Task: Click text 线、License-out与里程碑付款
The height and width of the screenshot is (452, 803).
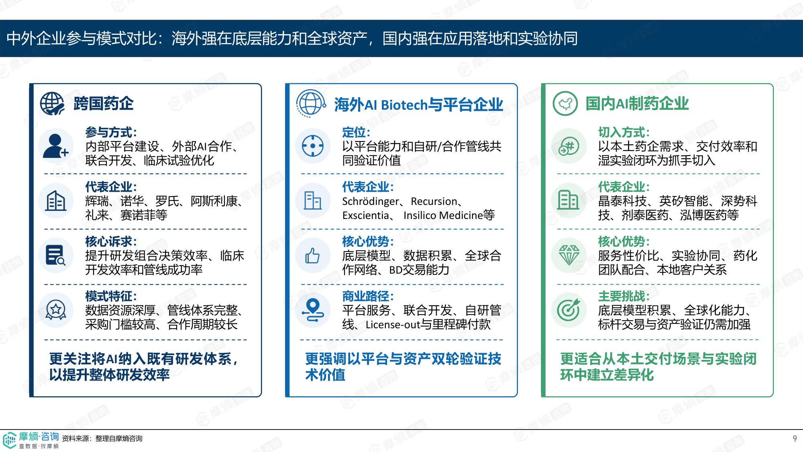Action: pyautogui.click(x=416, y=325)
